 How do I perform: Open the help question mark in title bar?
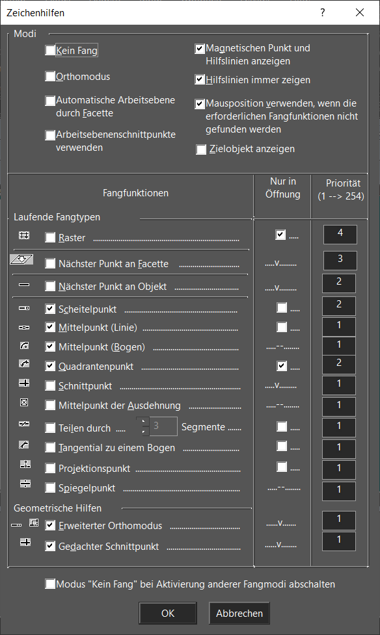tap(322, 12)
